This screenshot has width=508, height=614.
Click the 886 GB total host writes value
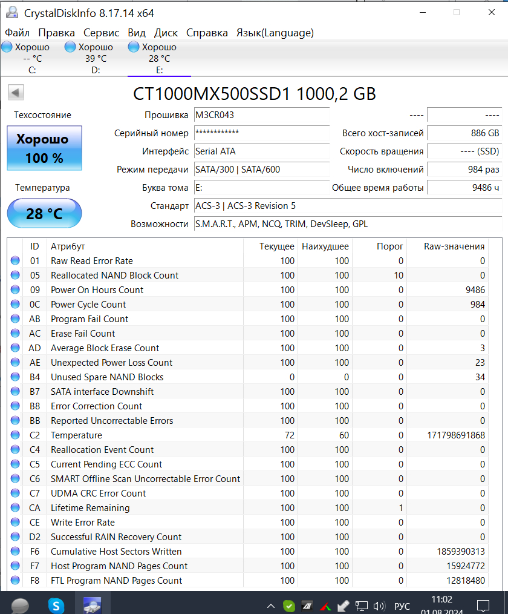(x=464, y=133)
